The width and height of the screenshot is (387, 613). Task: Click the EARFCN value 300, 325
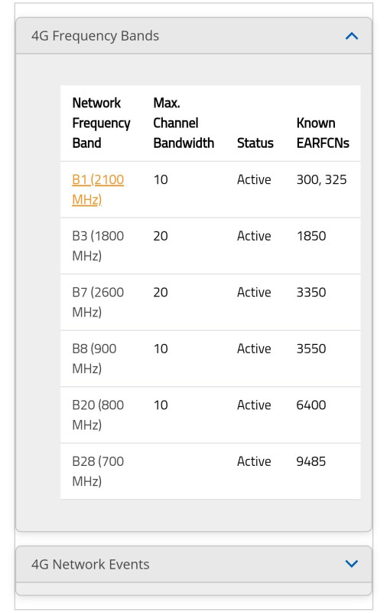tap(321, 180)
